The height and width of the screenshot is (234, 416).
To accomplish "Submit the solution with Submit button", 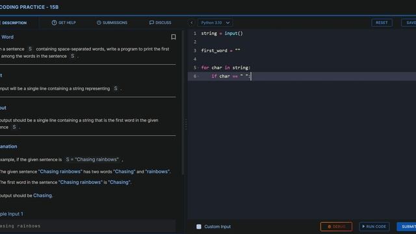I will click(407, 227).
